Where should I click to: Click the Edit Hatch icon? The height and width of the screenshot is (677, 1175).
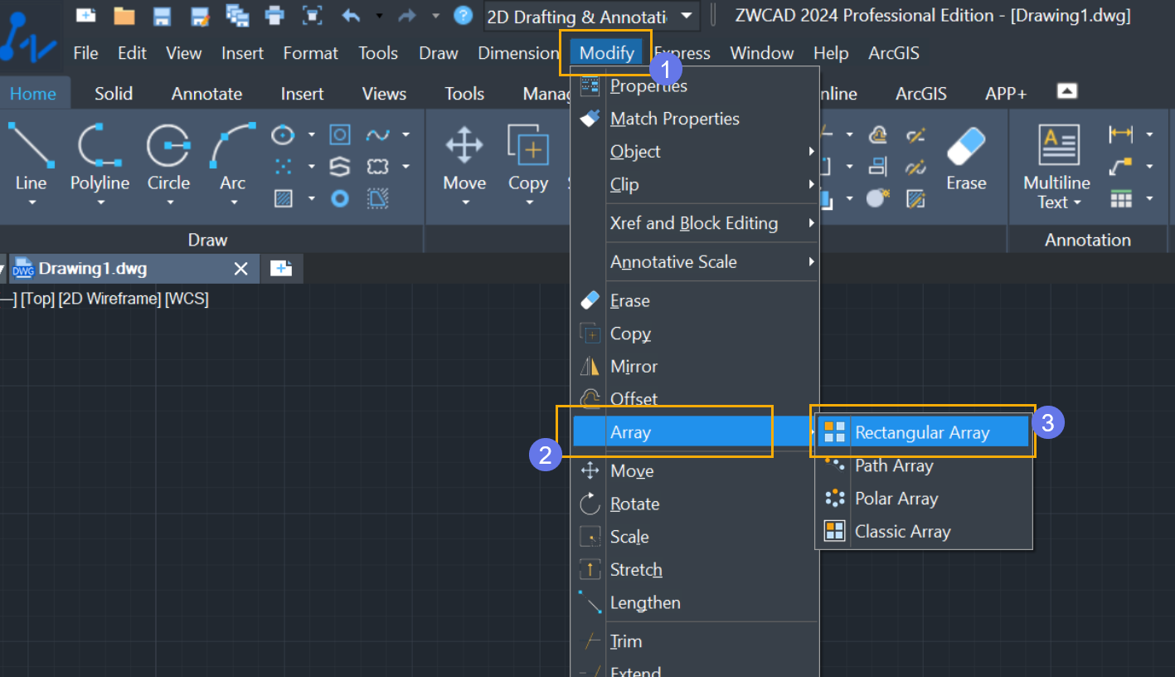(915, 198)
